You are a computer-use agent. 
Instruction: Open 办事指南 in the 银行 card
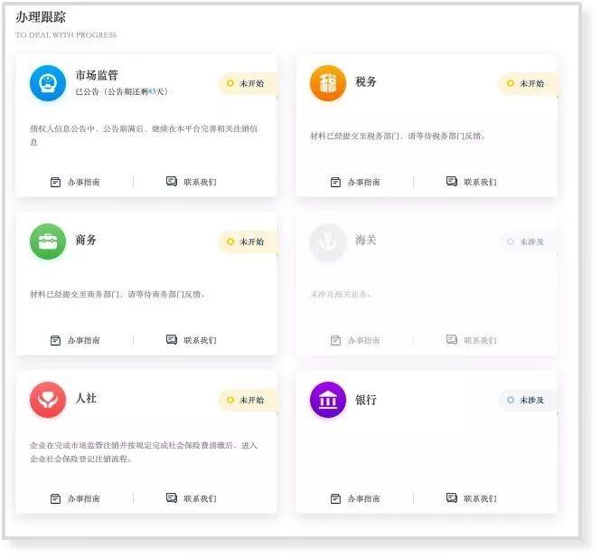click(355, 498)
